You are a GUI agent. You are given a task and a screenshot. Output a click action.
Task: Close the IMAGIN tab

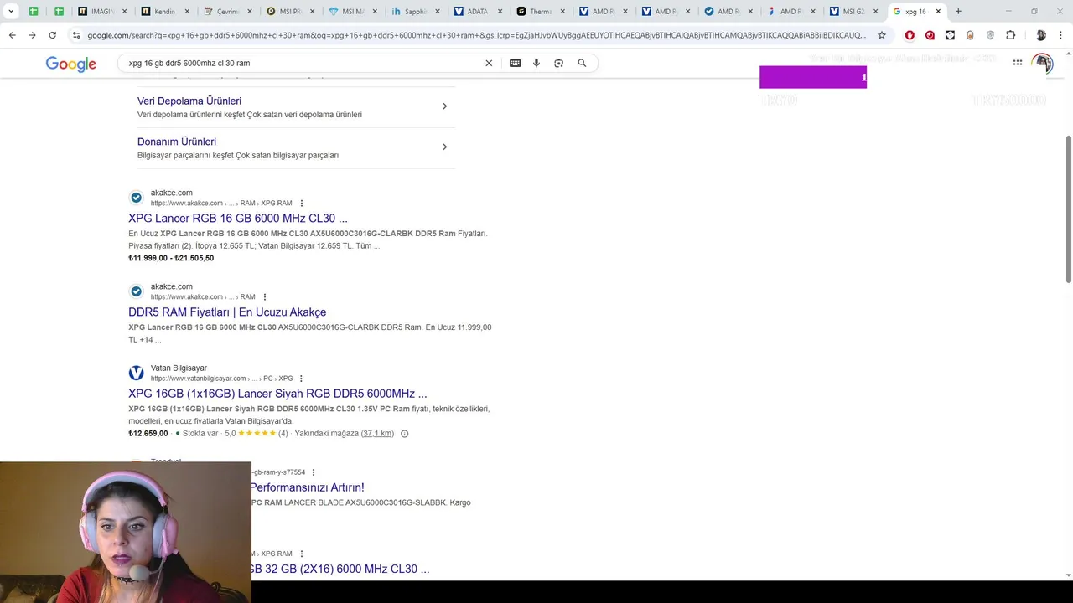[125, 12]
